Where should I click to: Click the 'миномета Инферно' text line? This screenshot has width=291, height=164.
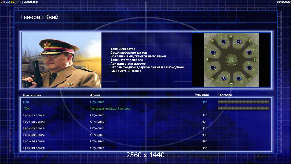pos(126,71)
